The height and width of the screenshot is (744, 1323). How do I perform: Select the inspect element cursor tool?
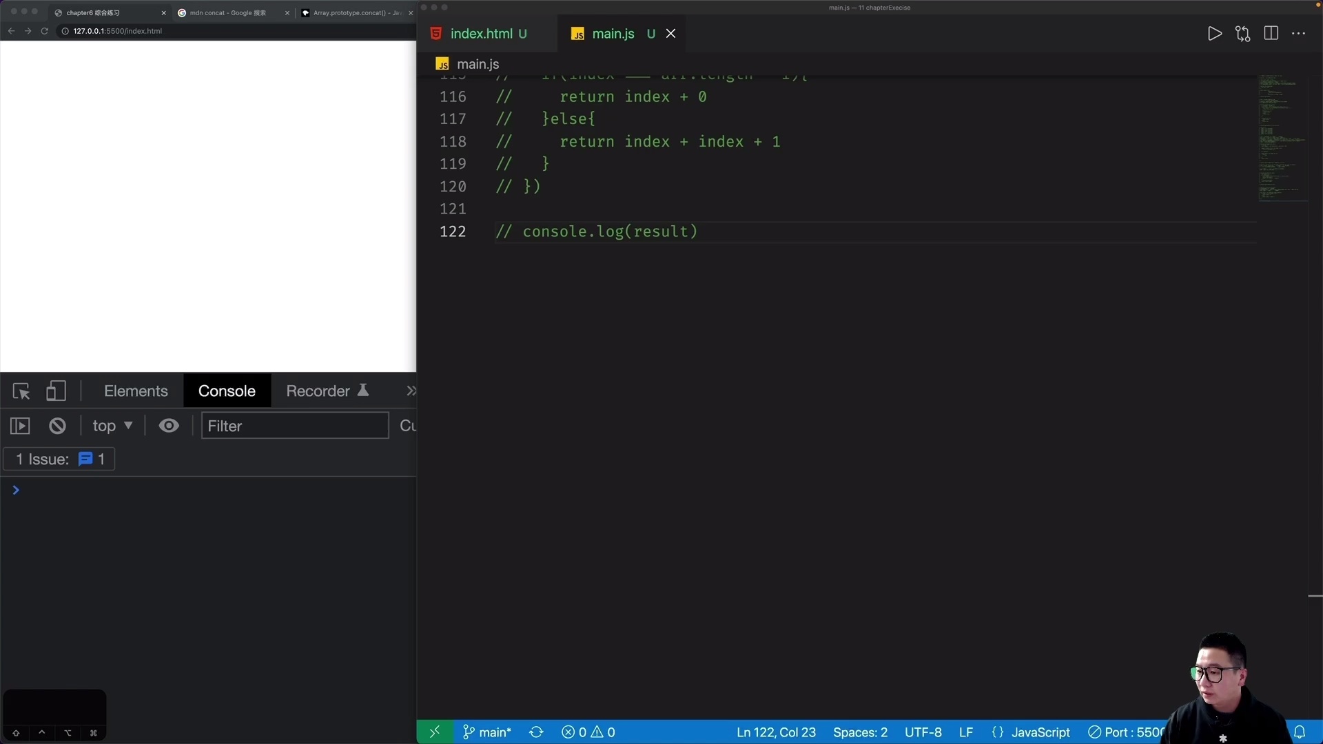(x=21, y=391)
